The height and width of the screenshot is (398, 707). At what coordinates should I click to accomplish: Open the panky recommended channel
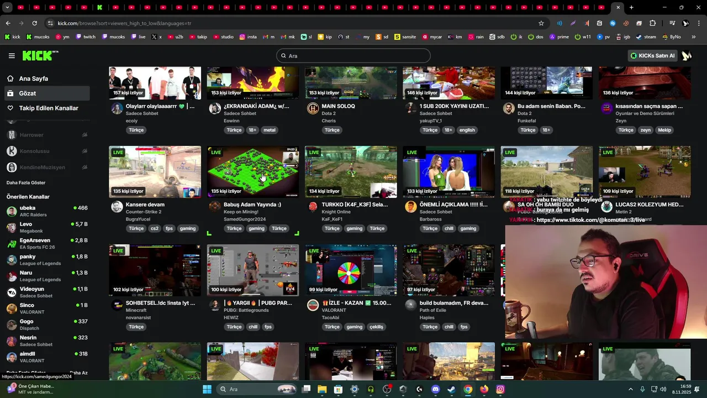47,260
